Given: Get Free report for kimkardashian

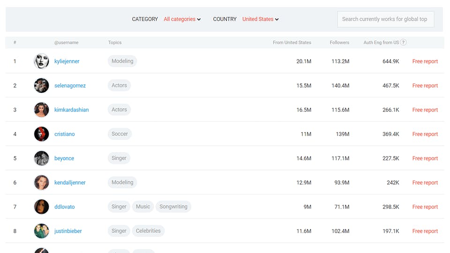Looking at the screenshot, I should (425, 110).
